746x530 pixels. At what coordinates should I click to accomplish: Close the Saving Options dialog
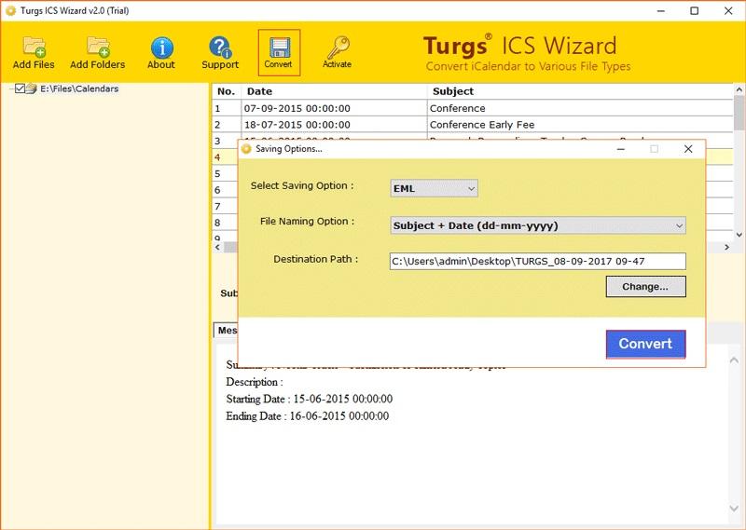pyautogui.click(x=688, y=149)
